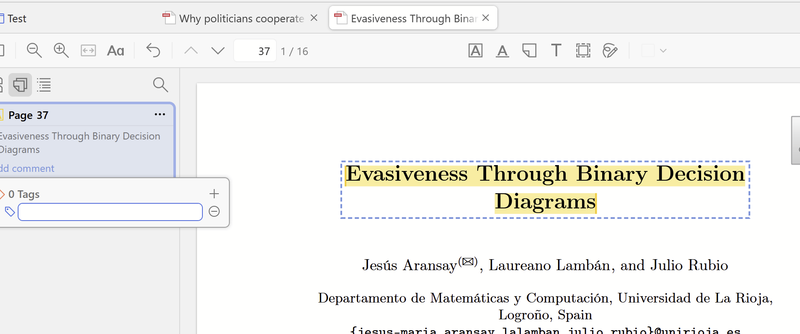This screenshot has height=334, width=800.
Task: Show annotations view in sidebar
Action: (20, 85)
